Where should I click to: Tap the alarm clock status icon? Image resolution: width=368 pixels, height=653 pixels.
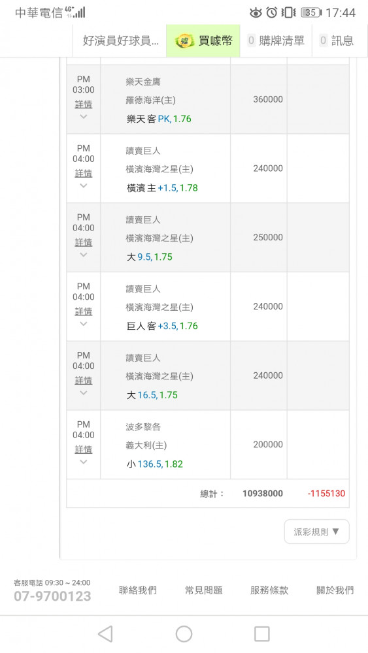click(272, 12)
